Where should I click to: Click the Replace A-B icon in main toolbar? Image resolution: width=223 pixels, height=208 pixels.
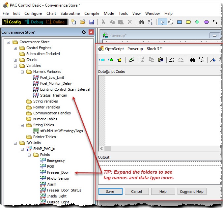[x=150, y=22]
